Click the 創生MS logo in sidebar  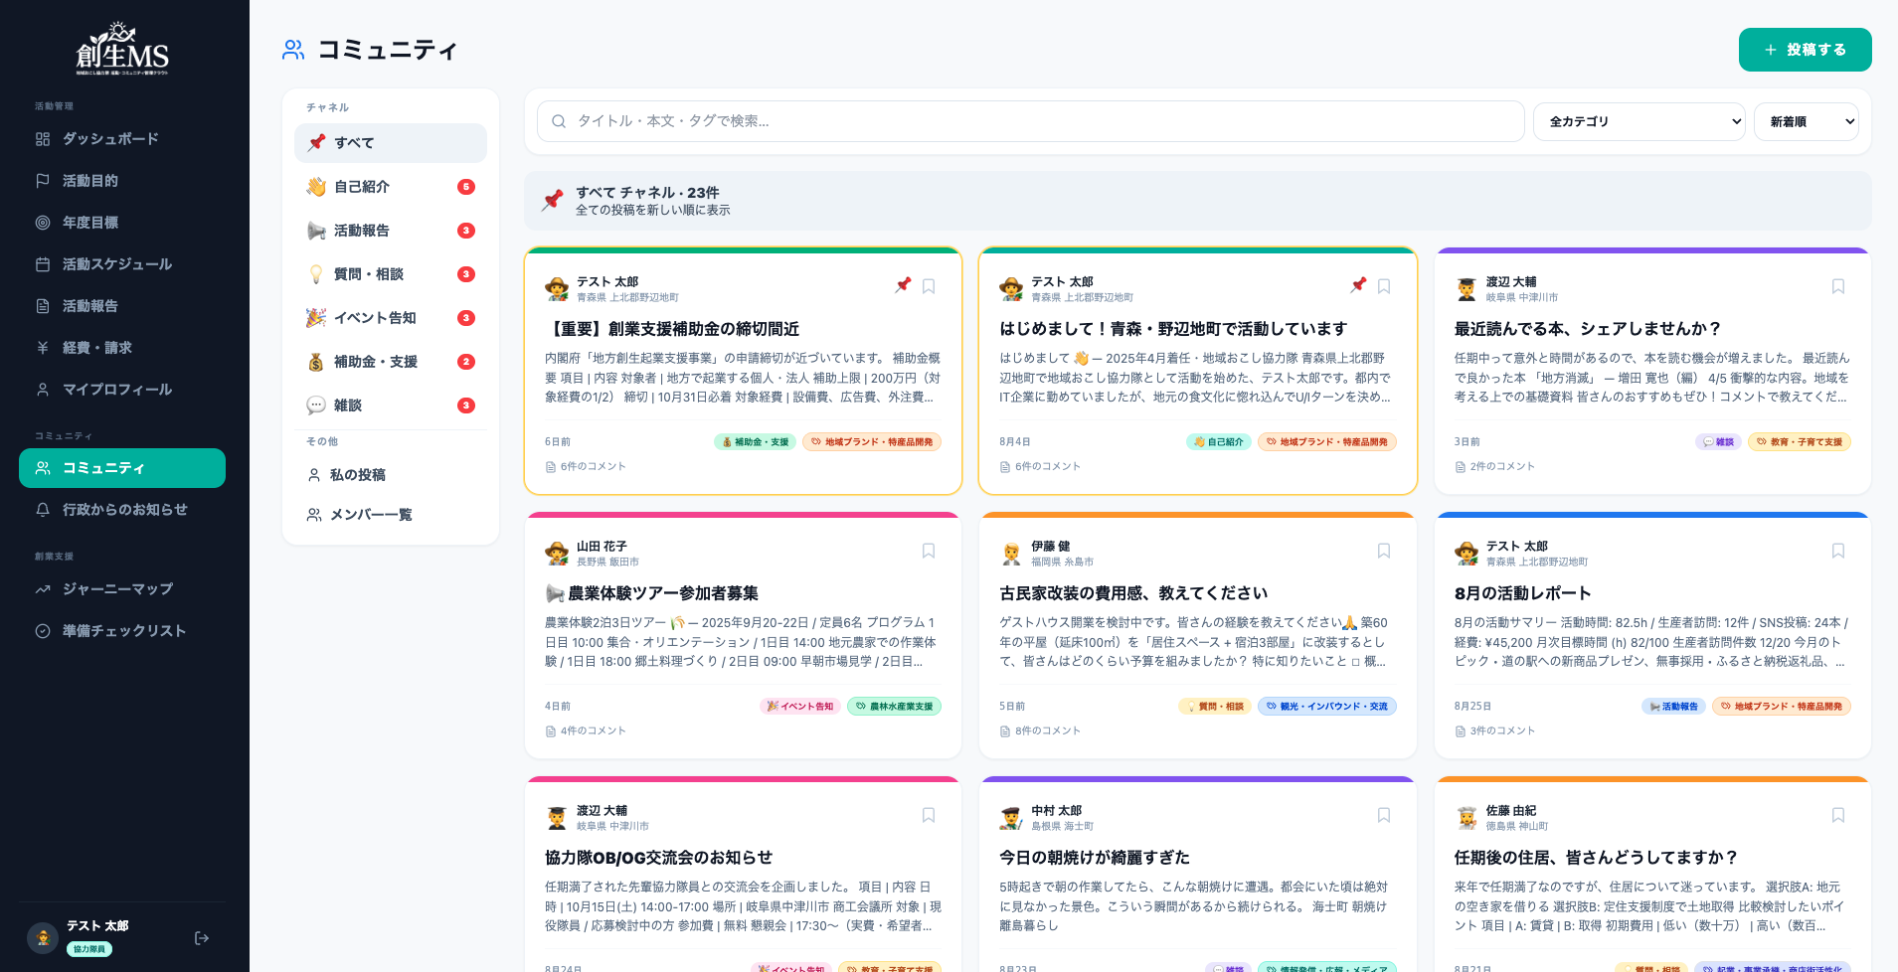tap(123, 49)
